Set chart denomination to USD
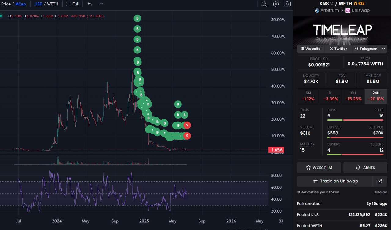391x230 pixels. [38, 4]
